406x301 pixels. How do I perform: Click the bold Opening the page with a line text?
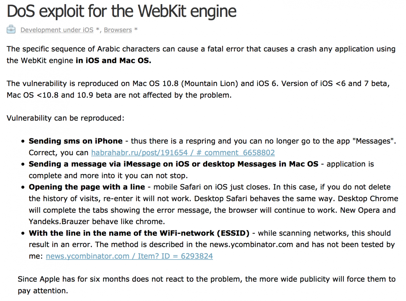87,187
